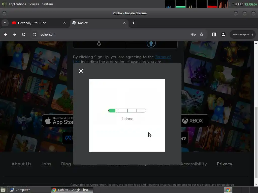The image size is (258, 193).
Task: Click the system monitor graph applet
Action: 197,4
